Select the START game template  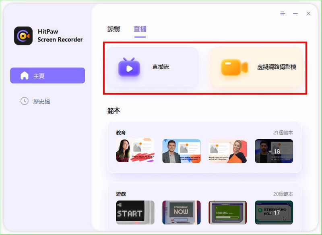point(135,212)
